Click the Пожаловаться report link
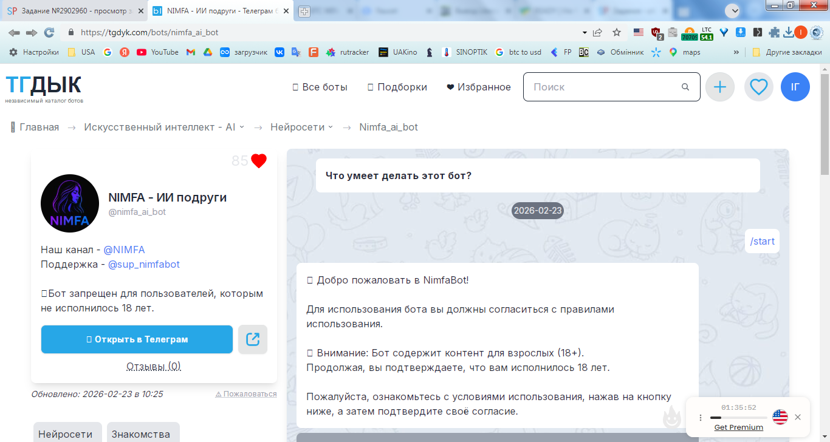 tap(246, 394)
